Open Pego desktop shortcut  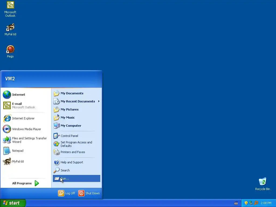[x=10, y=51]
